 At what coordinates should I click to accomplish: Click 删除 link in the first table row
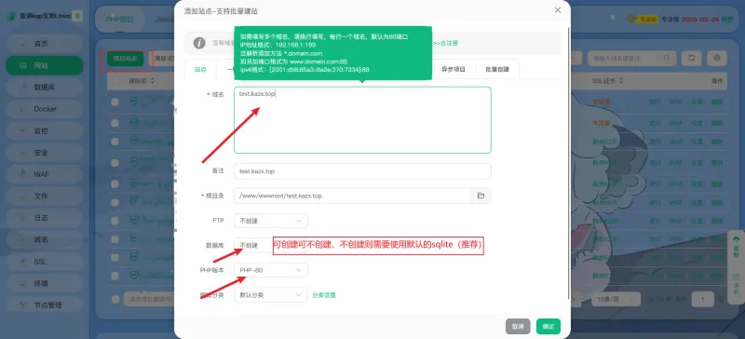[x=716, y=102]
